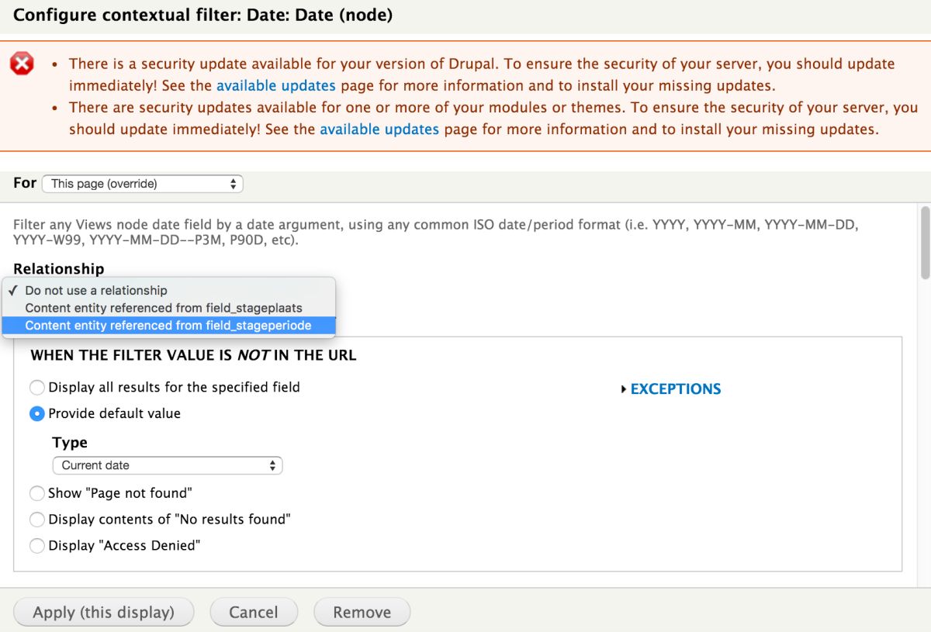
Task: Click the Remove button
Action: pyautogui.click(x=362, y=612)
